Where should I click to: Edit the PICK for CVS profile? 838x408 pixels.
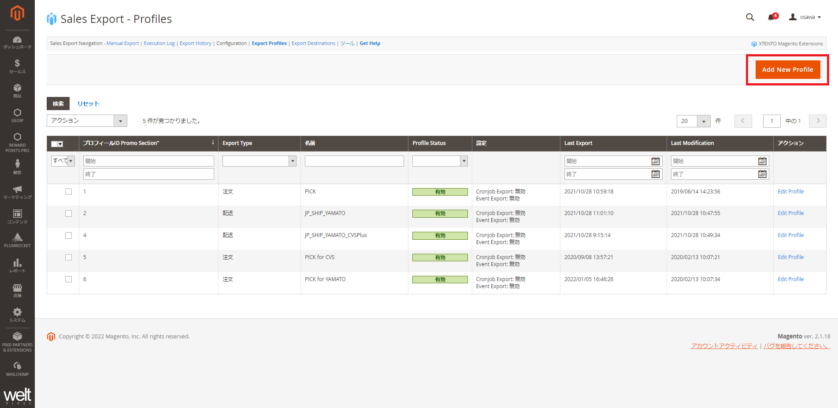(790, 257)
